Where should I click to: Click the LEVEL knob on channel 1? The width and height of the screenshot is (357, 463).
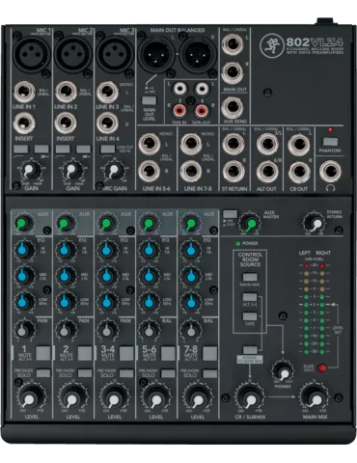[x=30, y=397]
